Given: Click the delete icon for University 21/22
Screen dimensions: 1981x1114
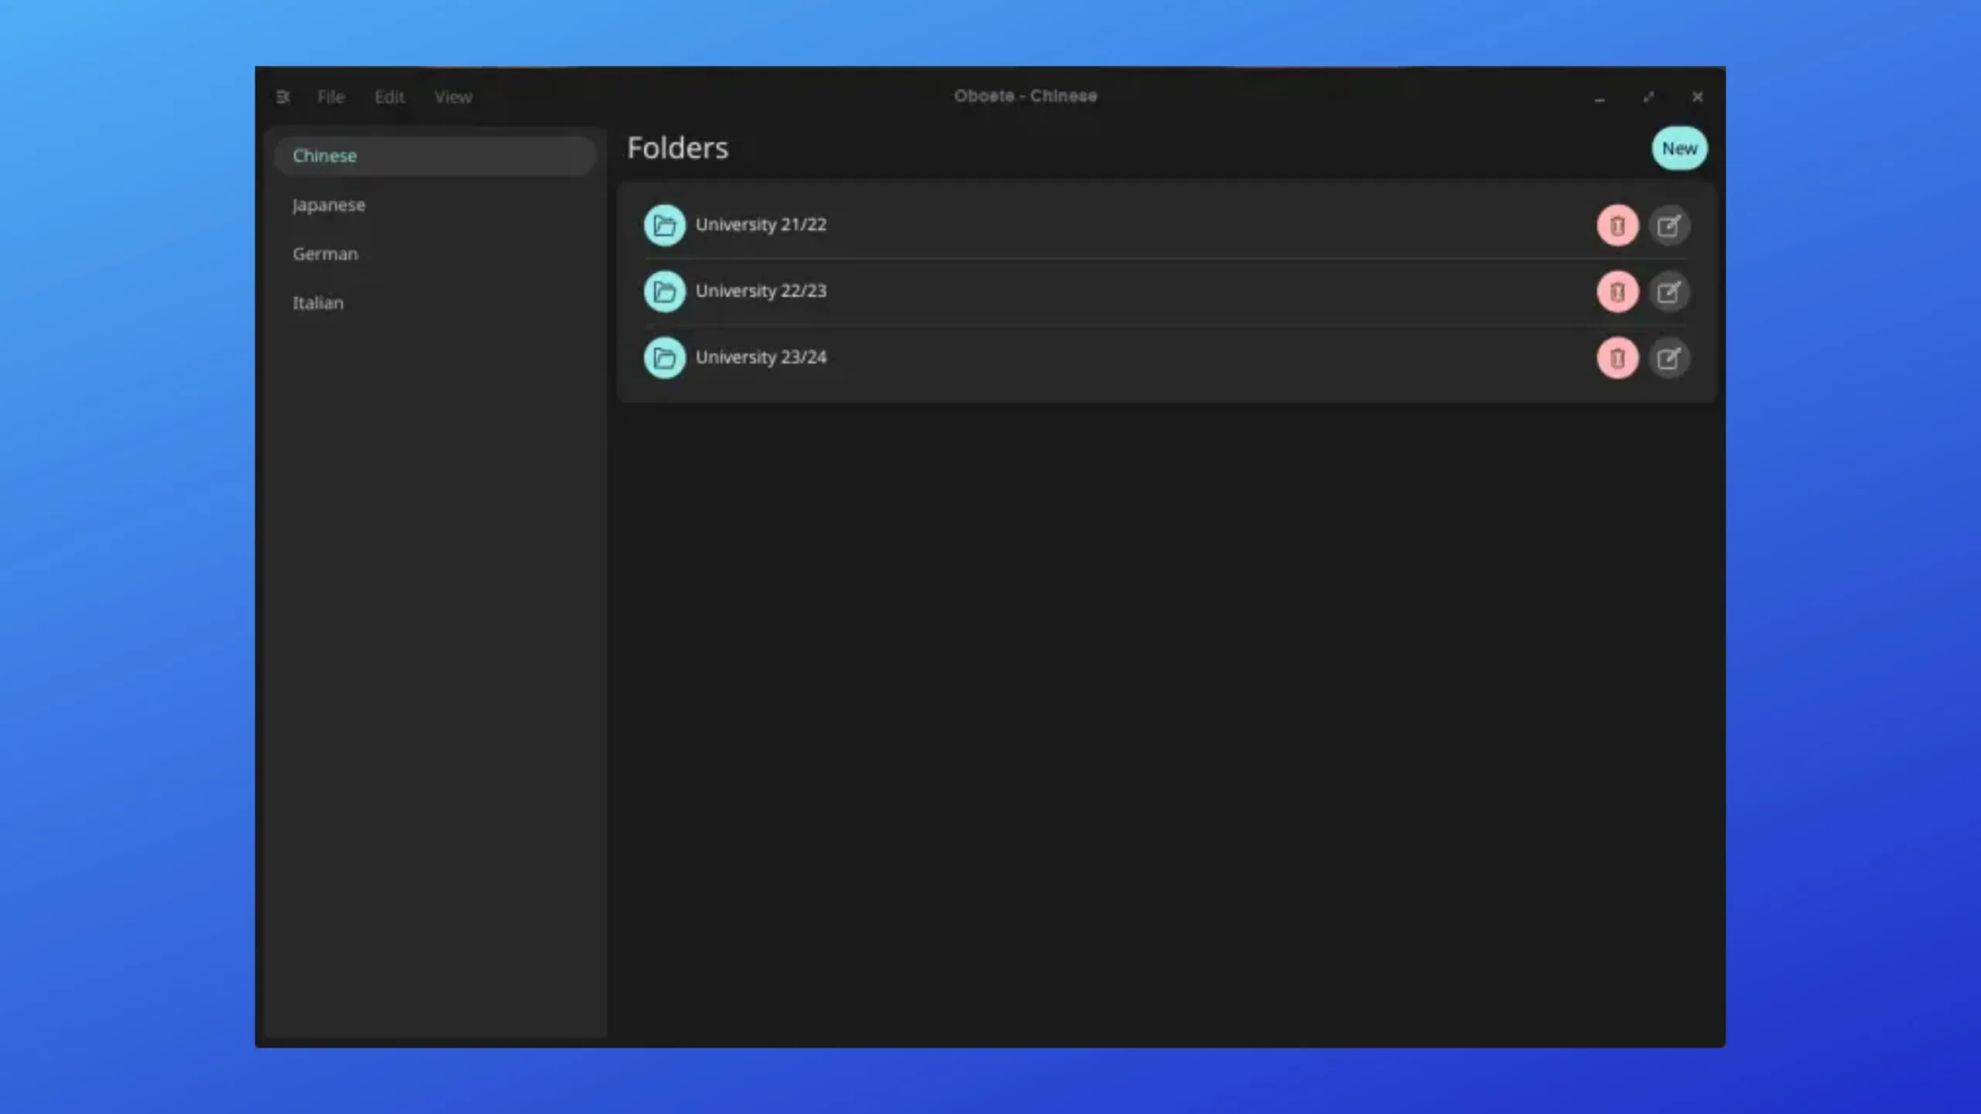Looking at the screenshot, I should pyautogui.click(x=1617, y=224).
